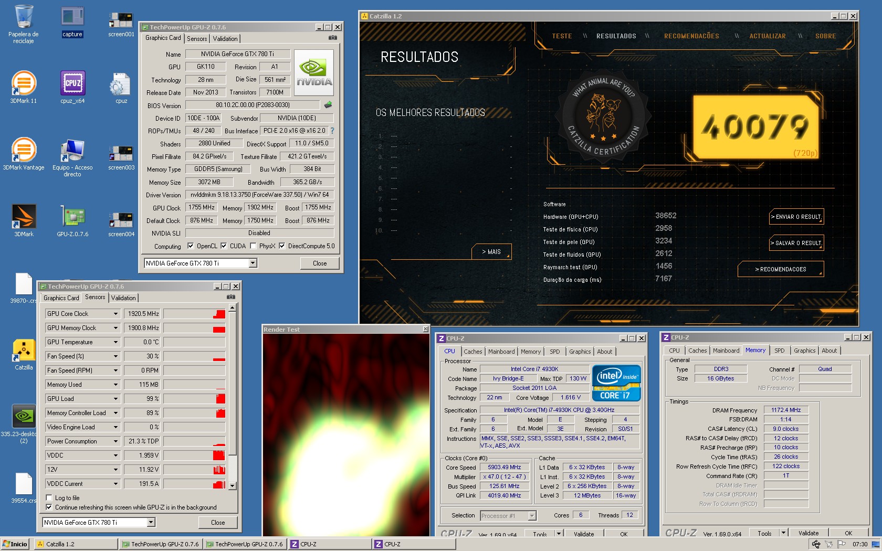Open GPU selector dropdown in GPU-Z Graphics Card window
The image size is (882, 551).
(253, 263)
